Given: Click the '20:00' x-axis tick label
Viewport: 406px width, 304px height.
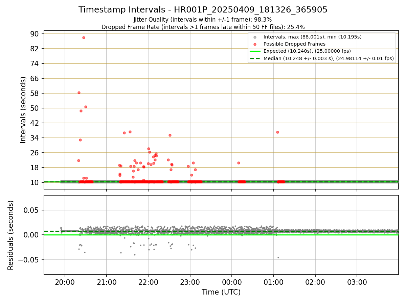Looking at the screenshot, I should coord(65,282).
